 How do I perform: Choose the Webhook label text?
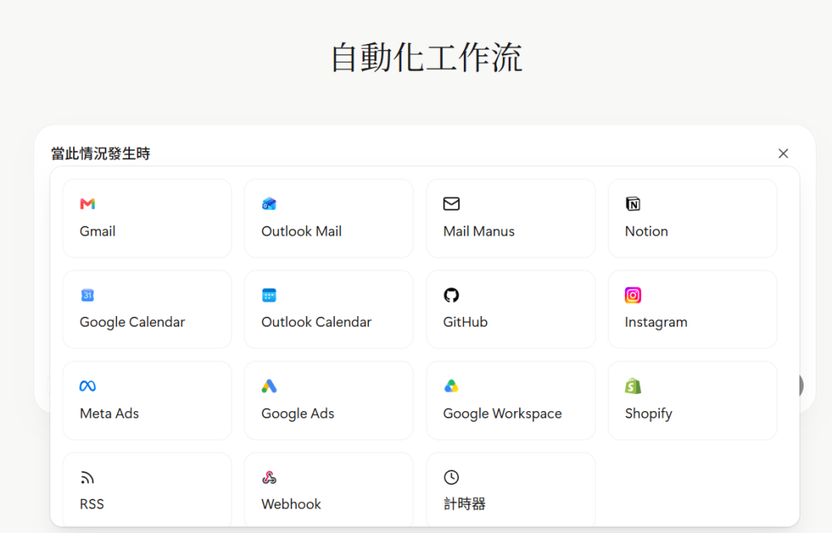[292, 505]
